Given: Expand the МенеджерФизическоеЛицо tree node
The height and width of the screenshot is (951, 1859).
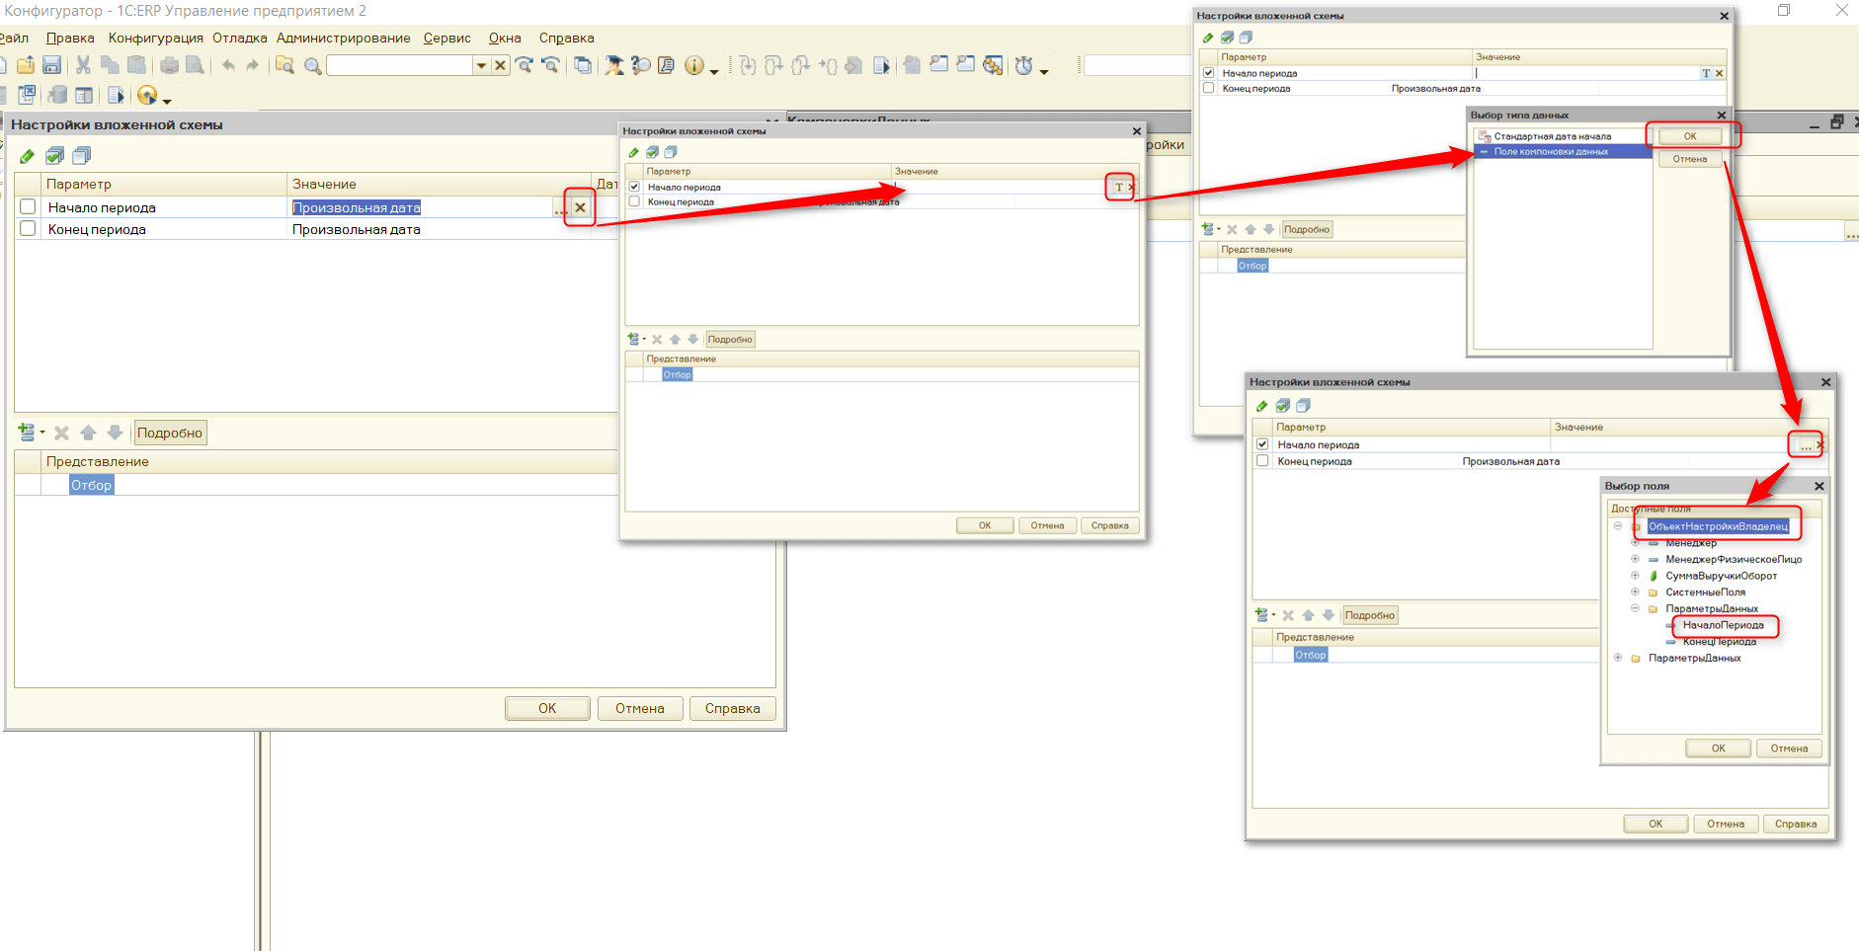Looking at the screenshot, I should pos(1635,559).
